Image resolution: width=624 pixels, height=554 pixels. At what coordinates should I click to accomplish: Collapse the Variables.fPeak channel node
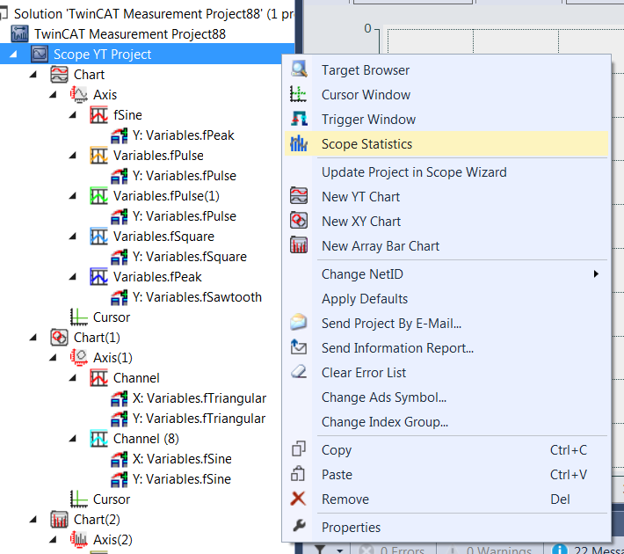coord(72,276)
